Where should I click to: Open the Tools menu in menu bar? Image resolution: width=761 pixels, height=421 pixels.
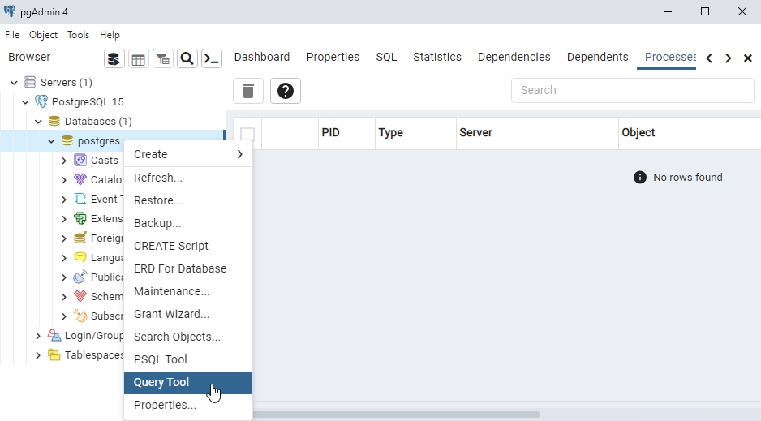tap(79, 35)
